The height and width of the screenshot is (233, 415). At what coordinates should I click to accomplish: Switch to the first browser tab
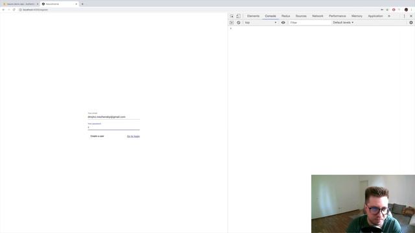[x=20, y=4]
